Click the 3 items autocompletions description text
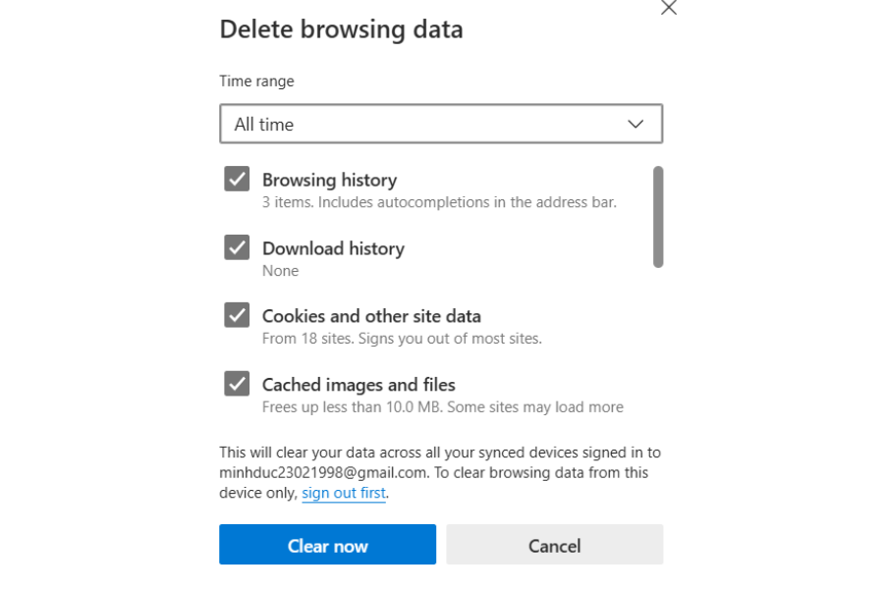884x589 pixels. point(440,202)
